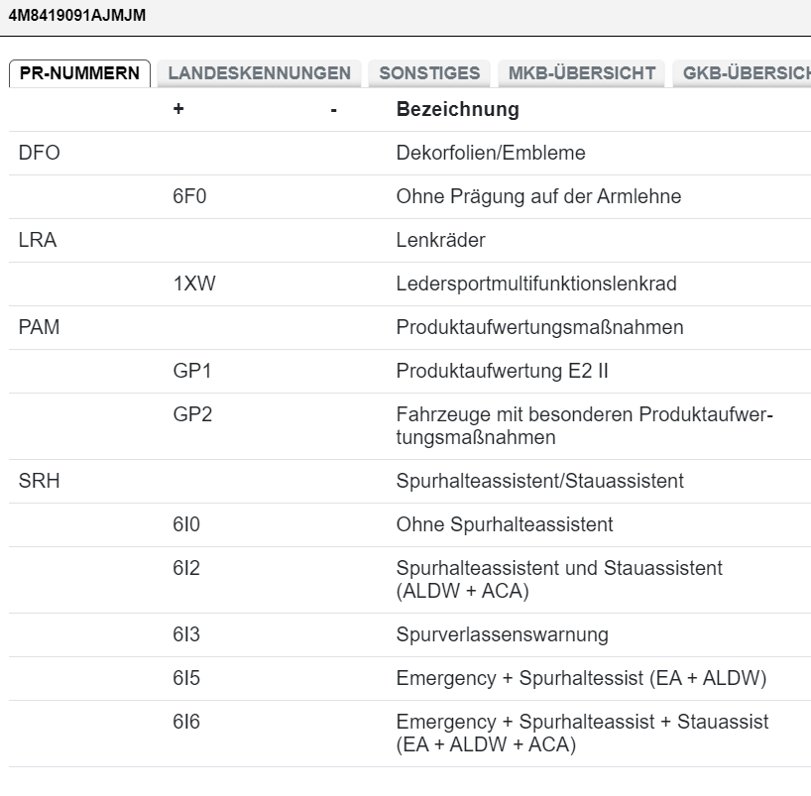Select PR code 6I6

[x=186, y=723]
